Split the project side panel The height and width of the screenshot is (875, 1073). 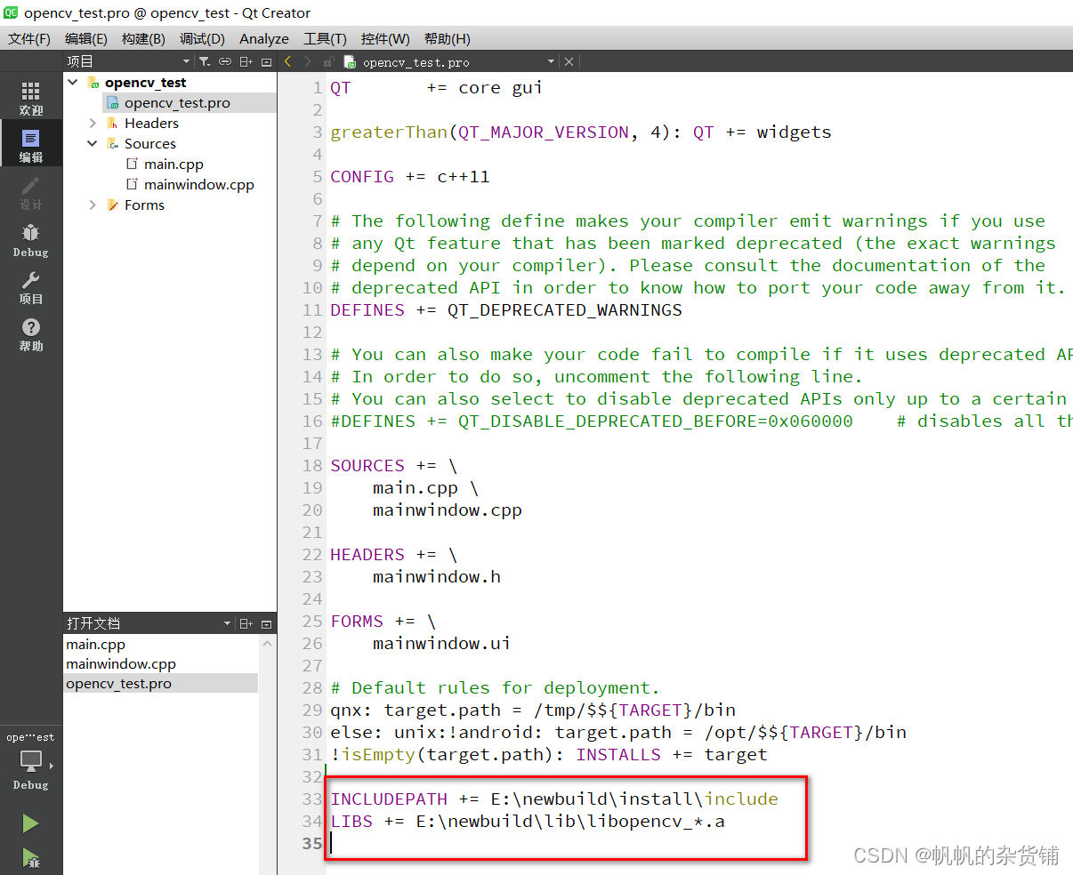click(x=246, y=61)
